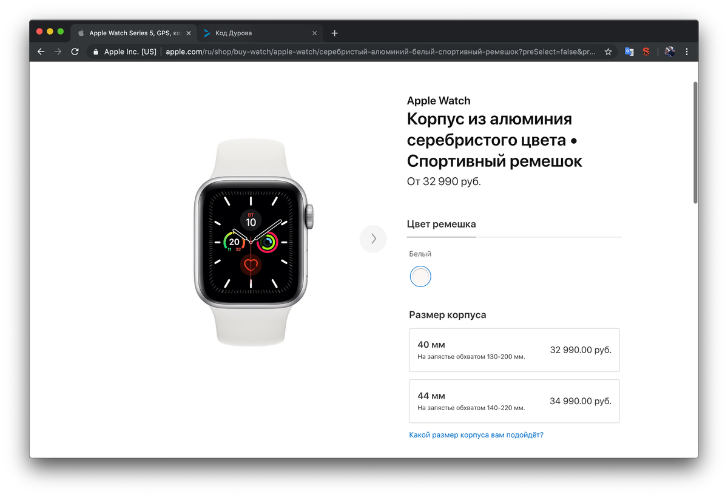Select the 44 мм case size option
Viewport: 728px width, 497px height.
[514, 401]
